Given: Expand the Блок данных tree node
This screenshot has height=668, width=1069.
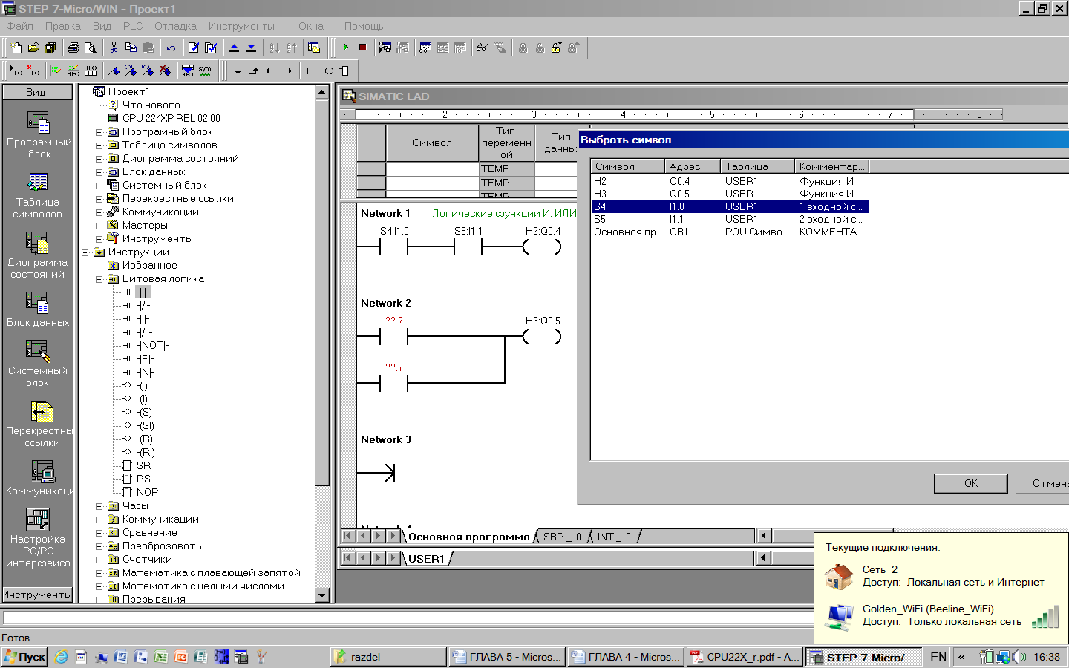Looking at the screenshot, I should pos(99,172).
